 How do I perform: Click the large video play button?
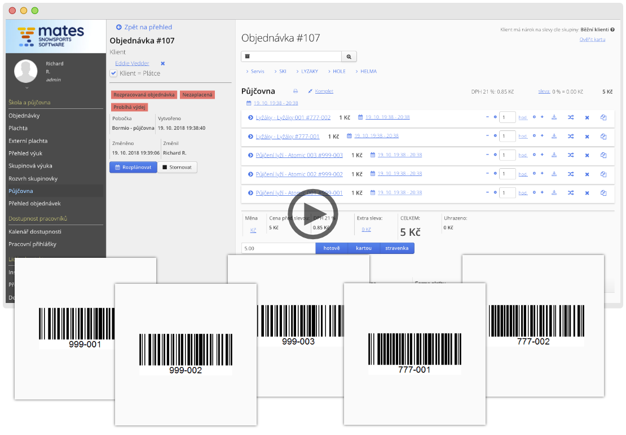[x=312, y=214]
